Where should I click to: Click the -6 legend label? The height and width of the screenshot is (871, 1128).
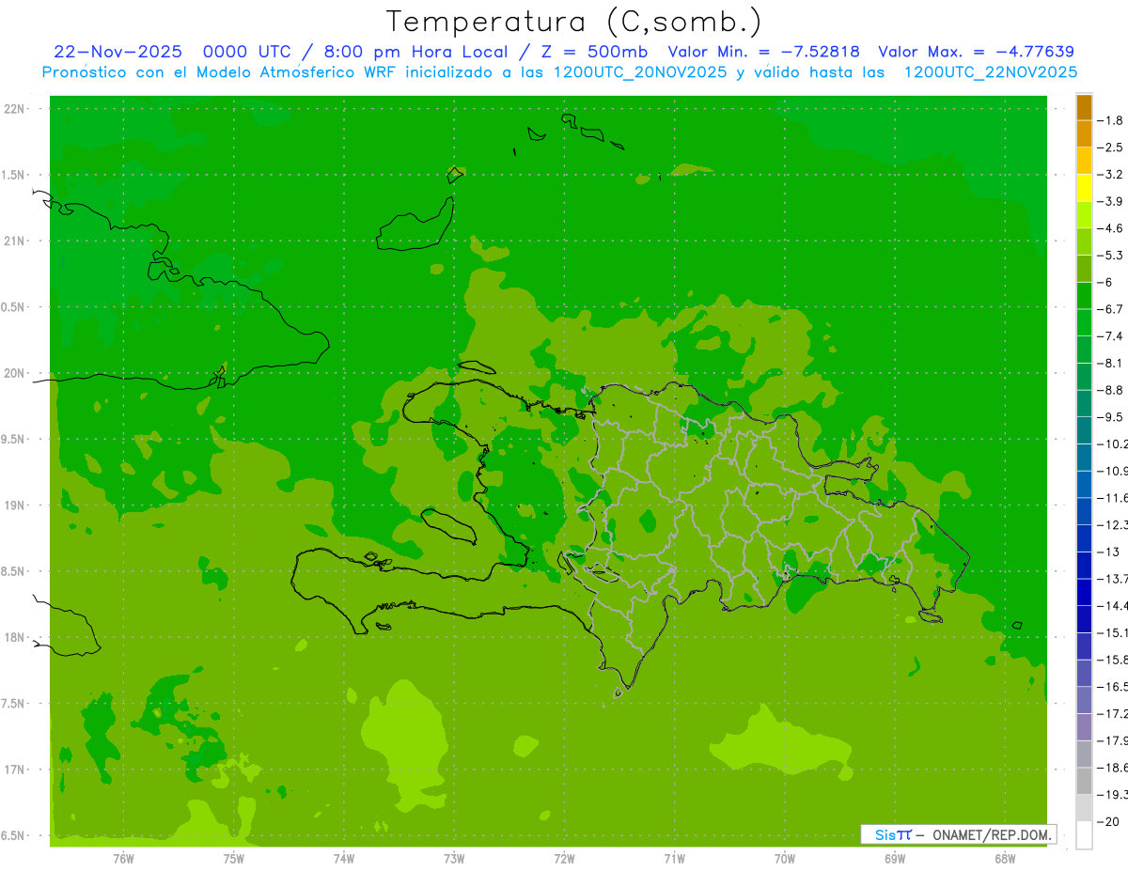click(x=1104, y=282)
